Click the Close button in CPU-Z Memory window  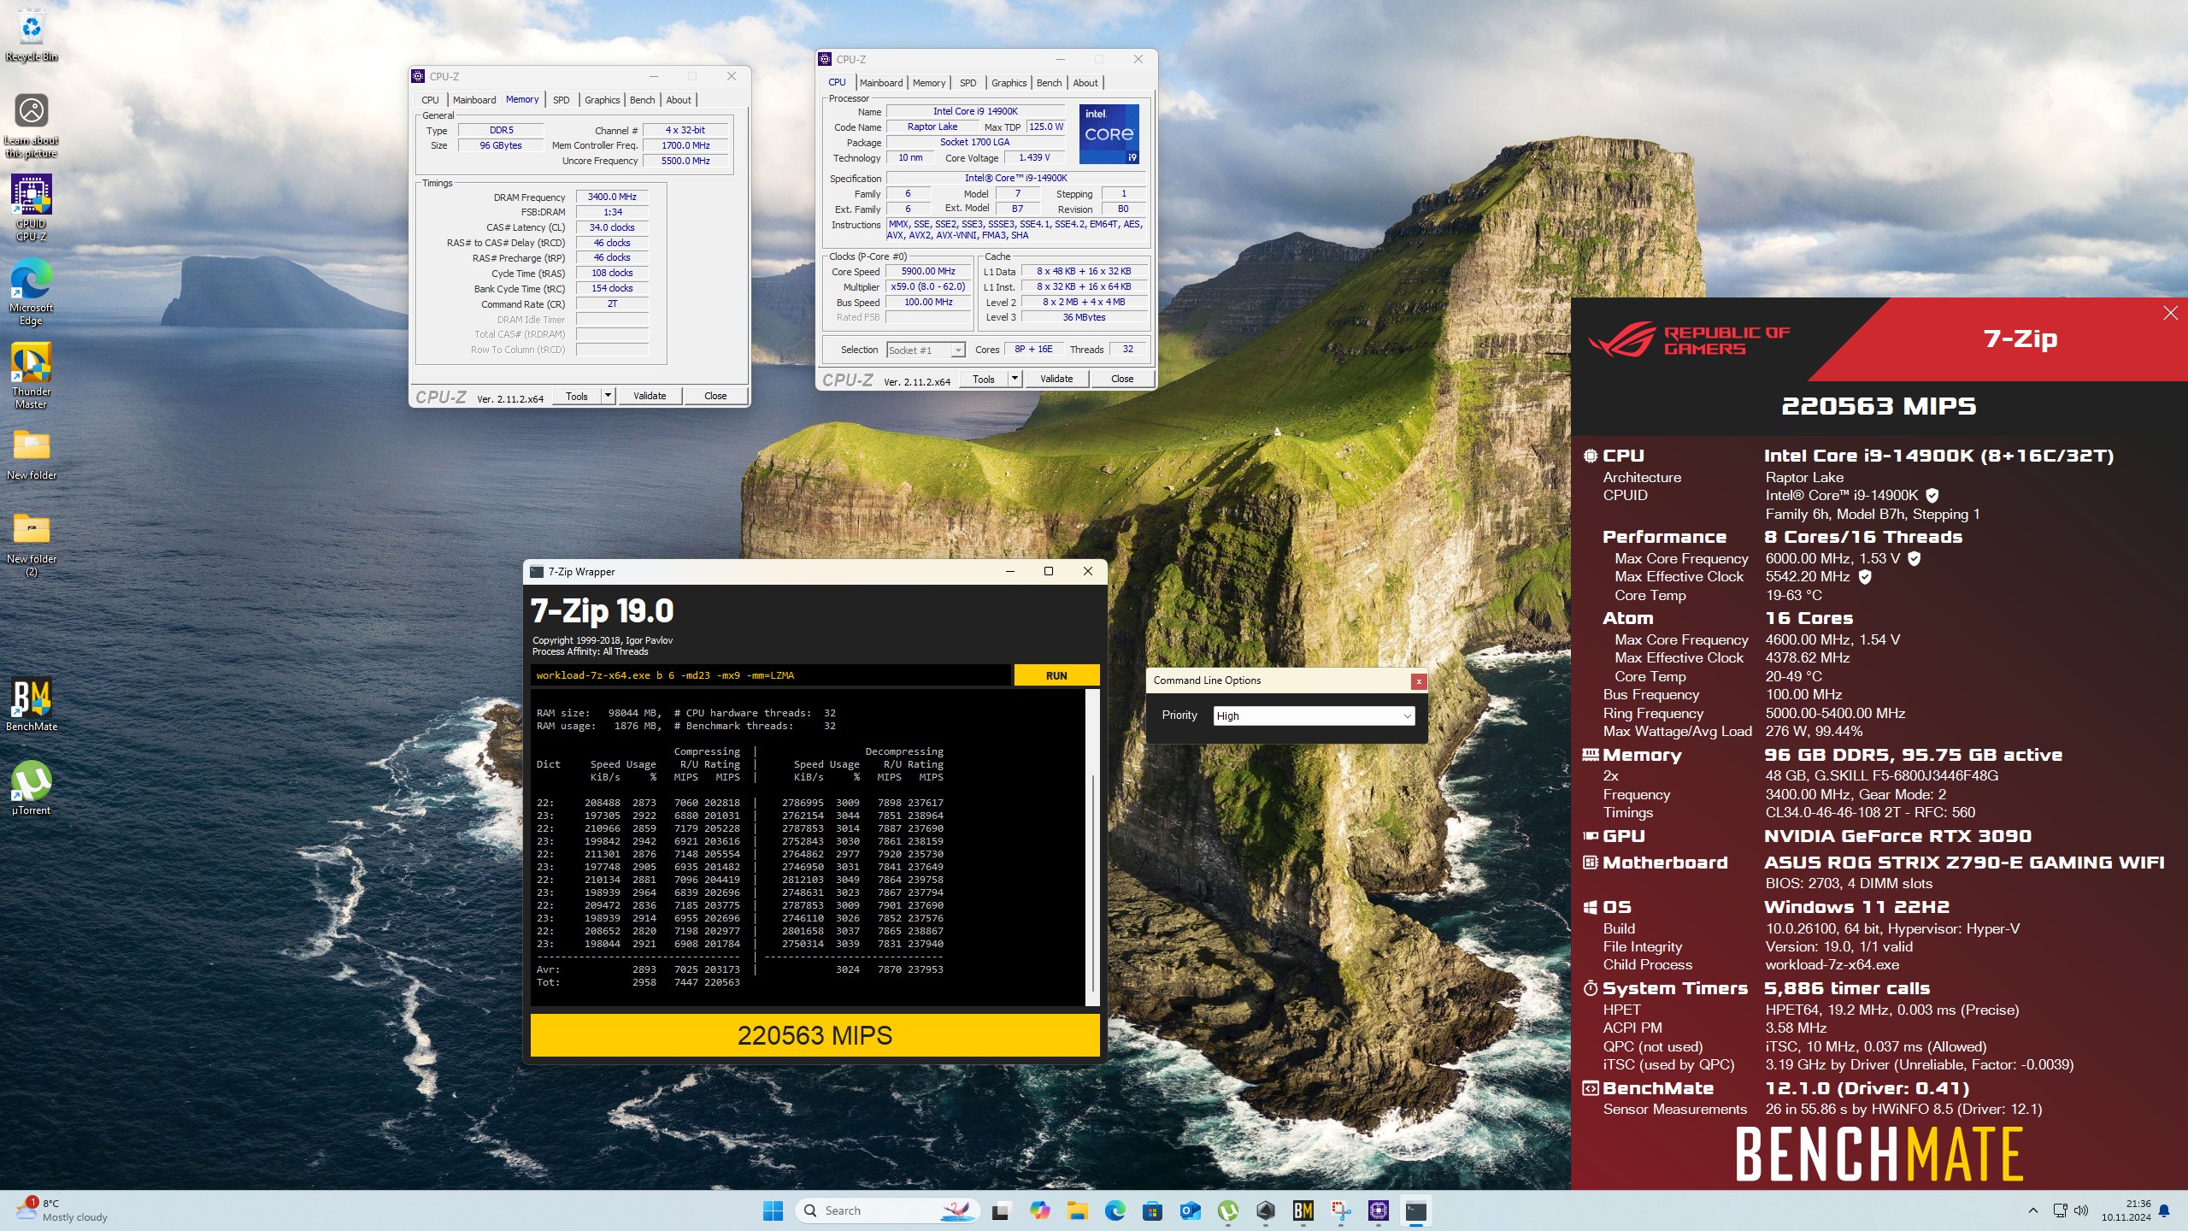[715, 396]
